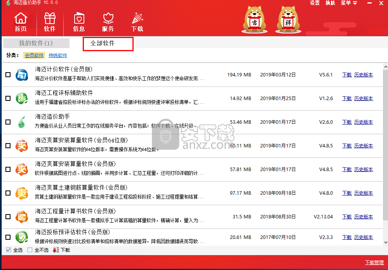Click the list scrollbar up arrow
388x270 pixels.
point(385,66)
